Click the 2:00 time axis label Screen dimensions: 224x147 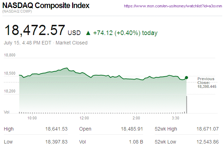tap(136, 118)
